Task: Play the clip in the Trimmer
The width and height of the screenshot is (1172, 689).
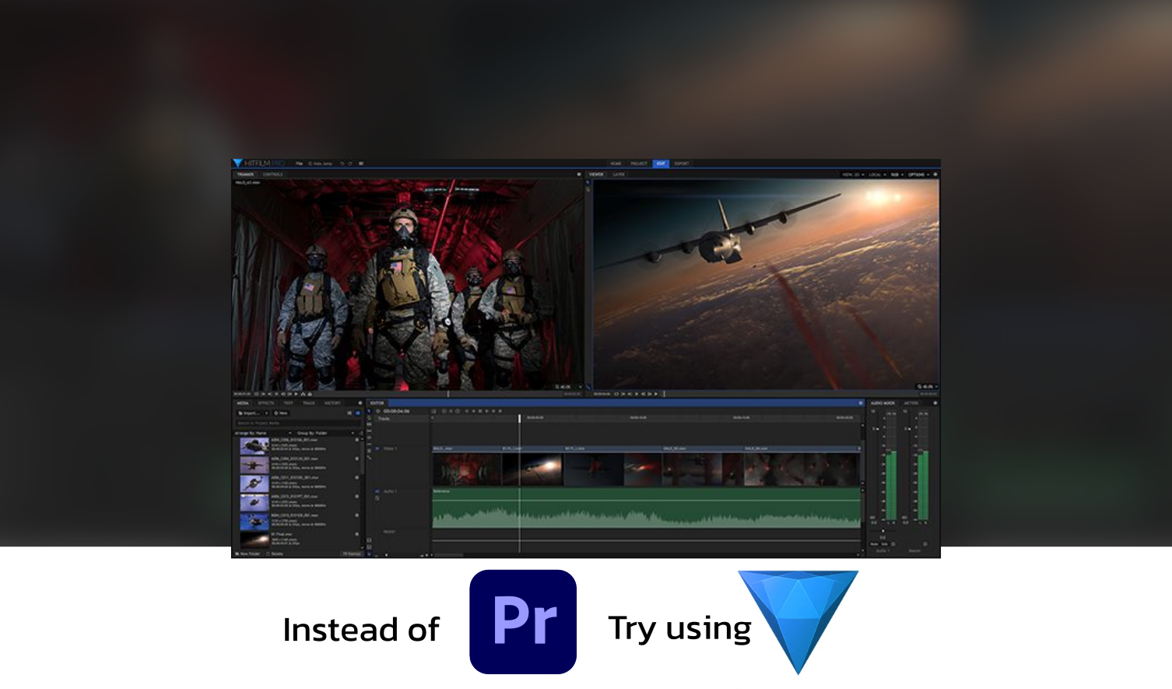Action: [x=296, y=394]
